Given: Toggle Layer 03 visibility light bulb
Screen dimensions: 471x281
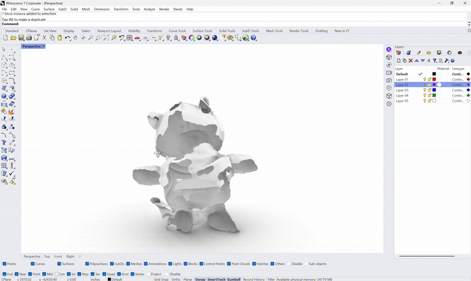Looking at the screenshot, I should [x=425, y=90].
